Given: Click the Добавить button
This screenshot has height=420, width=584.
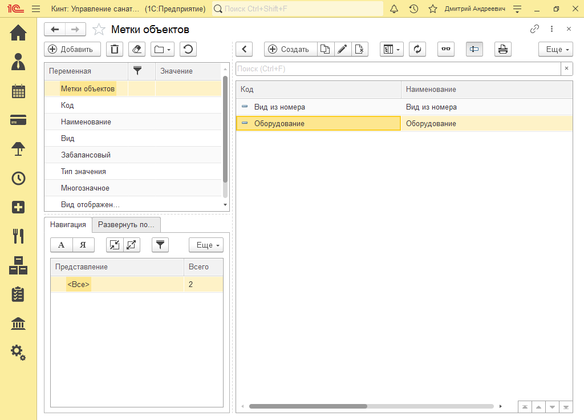Looking at the screenshot, I should pyautogui.click(x=72, y=49).
